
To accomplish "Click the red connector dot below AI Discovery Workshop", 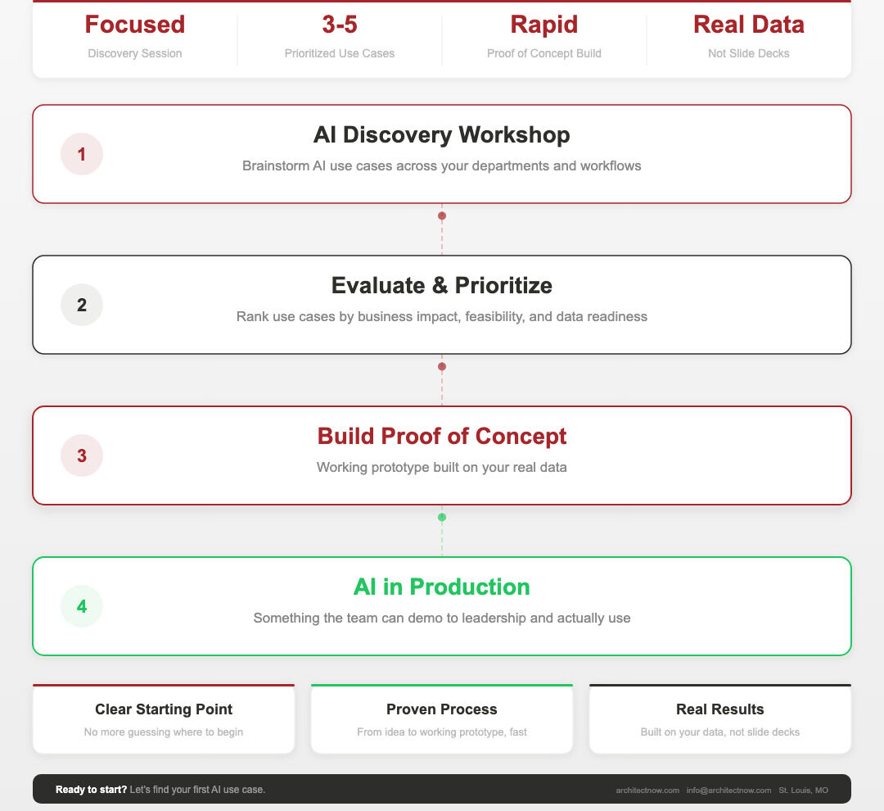I will [x=442, y=215].
